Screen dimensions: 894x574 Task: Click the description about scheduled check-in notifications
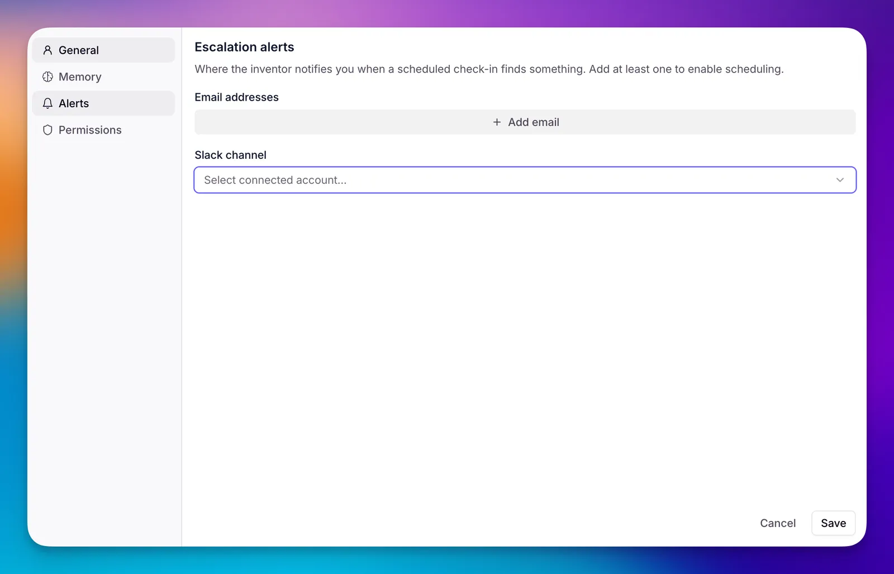point(489,69)
